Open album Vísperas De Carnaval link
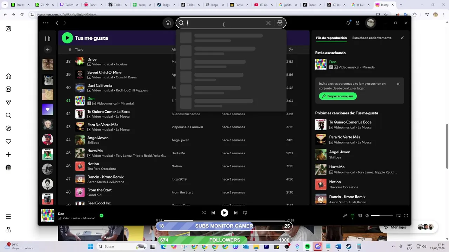 coord(187,127)
